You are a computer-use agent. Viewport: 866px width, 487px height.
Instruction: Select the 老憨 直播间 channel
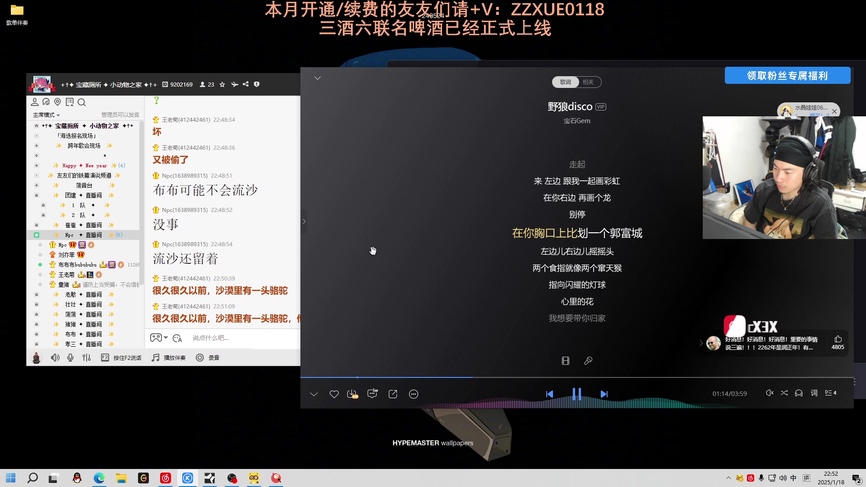(x=83, y=294)
